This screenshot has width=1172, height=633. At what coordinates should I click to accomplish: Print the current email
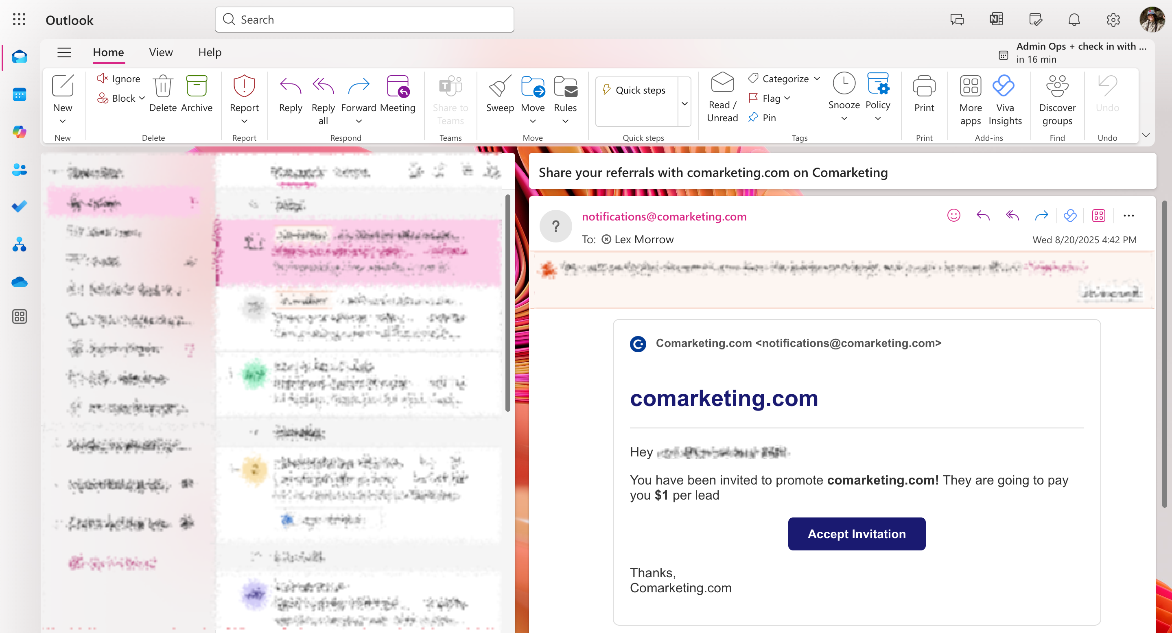point(924,93)
